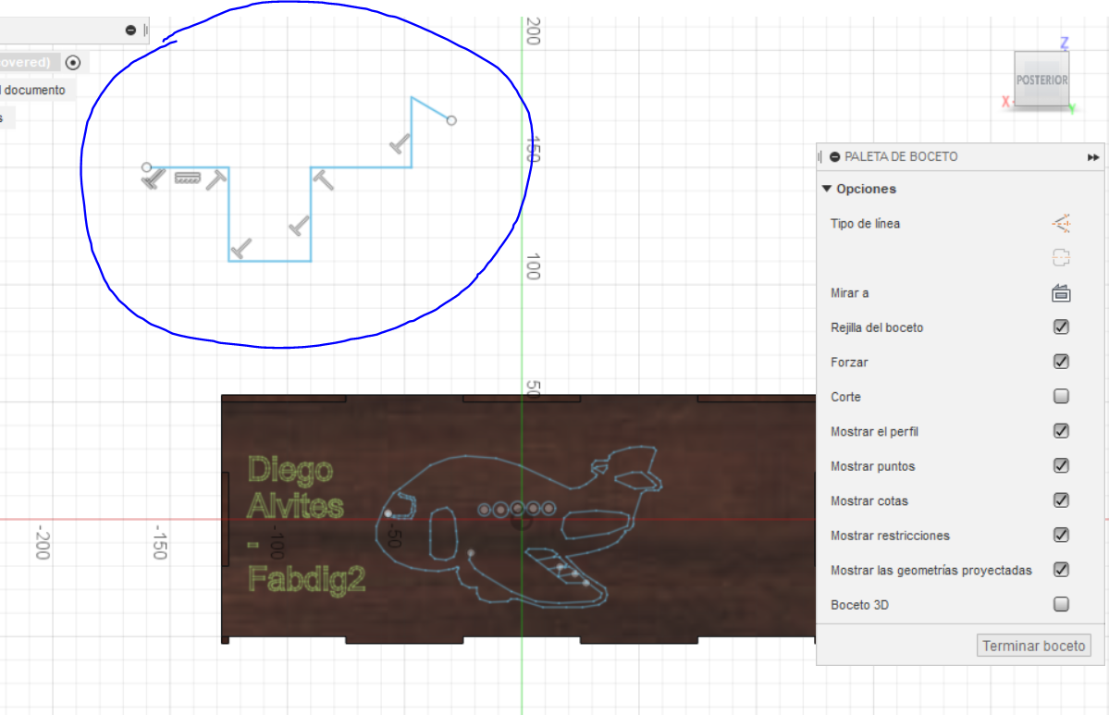This screenshot has width=1109, height=715.
Task: Select the right endpoint of the sketch polyline
Action: coord(451,121)
